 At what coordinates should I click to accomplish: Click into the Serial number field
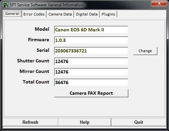91,51
